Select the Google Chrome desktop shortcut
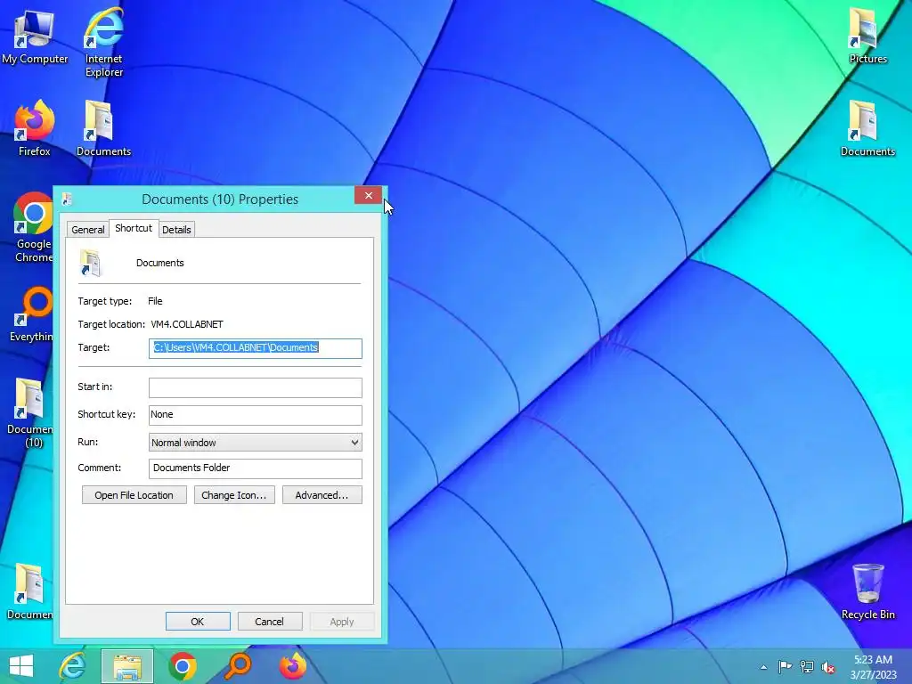This screenshot has height=684, width=912. [x=34, y=227]
